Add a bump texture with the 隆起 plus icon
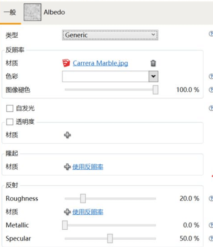Viewport: 213px width, 247px height. coord(68,167)
